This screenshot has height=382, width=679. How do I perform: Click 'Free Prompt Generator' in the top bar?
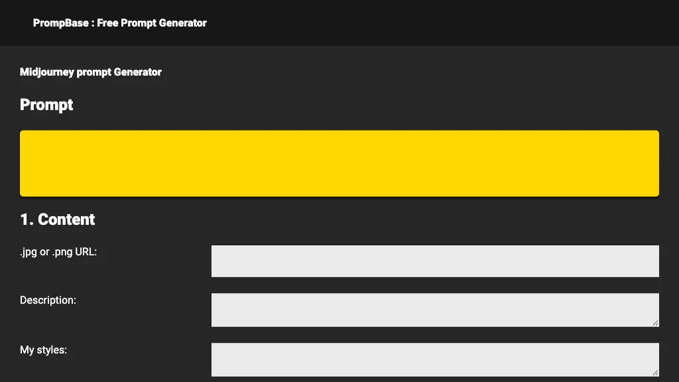[x=152, y=23]
